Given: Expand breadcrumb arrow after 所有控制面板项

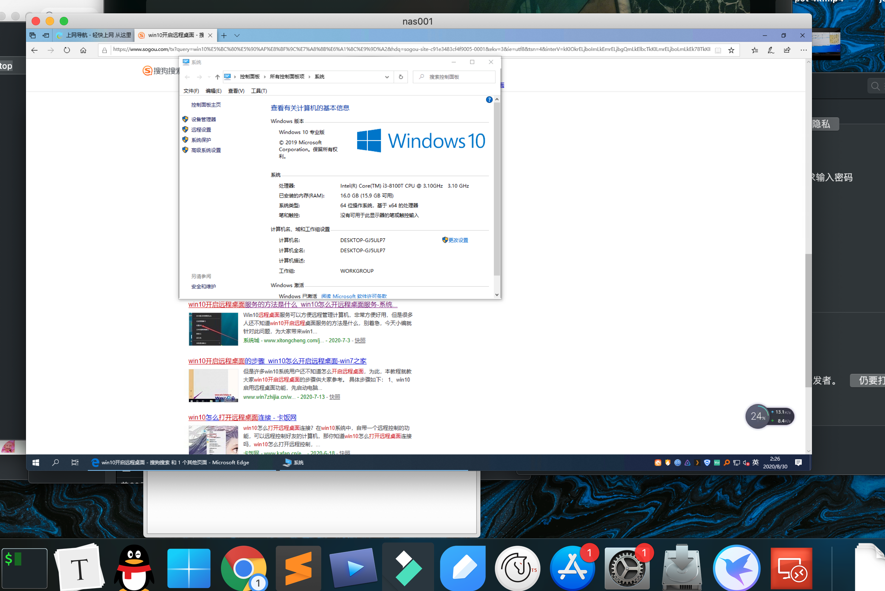Looking at the screenshot, I should click(309, 77).
